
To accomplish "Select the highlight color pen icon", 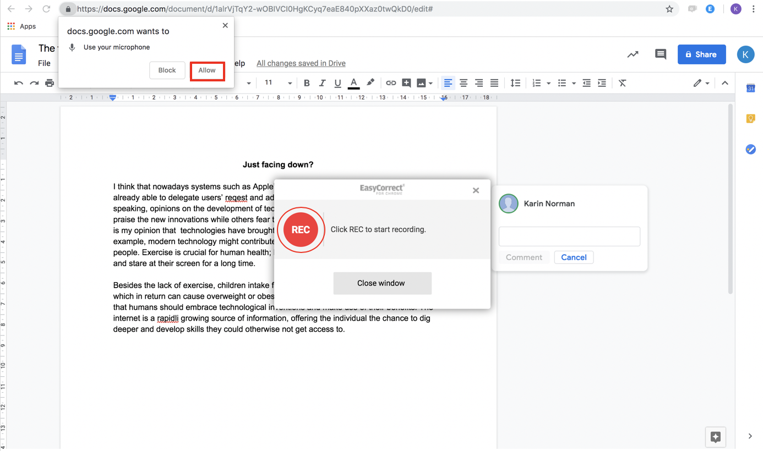I will point(370,83).
